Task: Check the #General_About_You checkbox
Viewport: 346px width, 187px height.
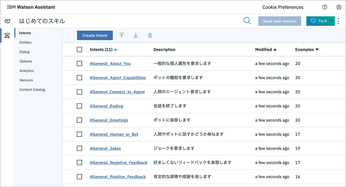Action: click(80, 64)
